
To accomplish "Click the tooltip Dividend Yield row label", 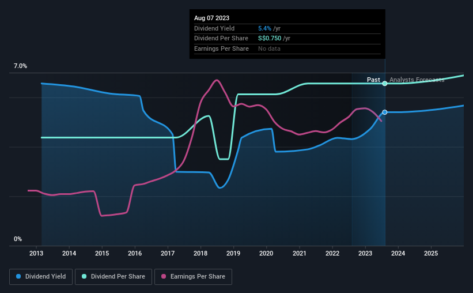I will pyautogui.click(x=214, y=28).
